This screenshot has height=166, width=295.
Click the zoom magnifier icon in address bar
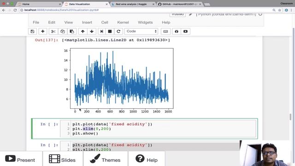pyautogui.click(x=274, y=10)
